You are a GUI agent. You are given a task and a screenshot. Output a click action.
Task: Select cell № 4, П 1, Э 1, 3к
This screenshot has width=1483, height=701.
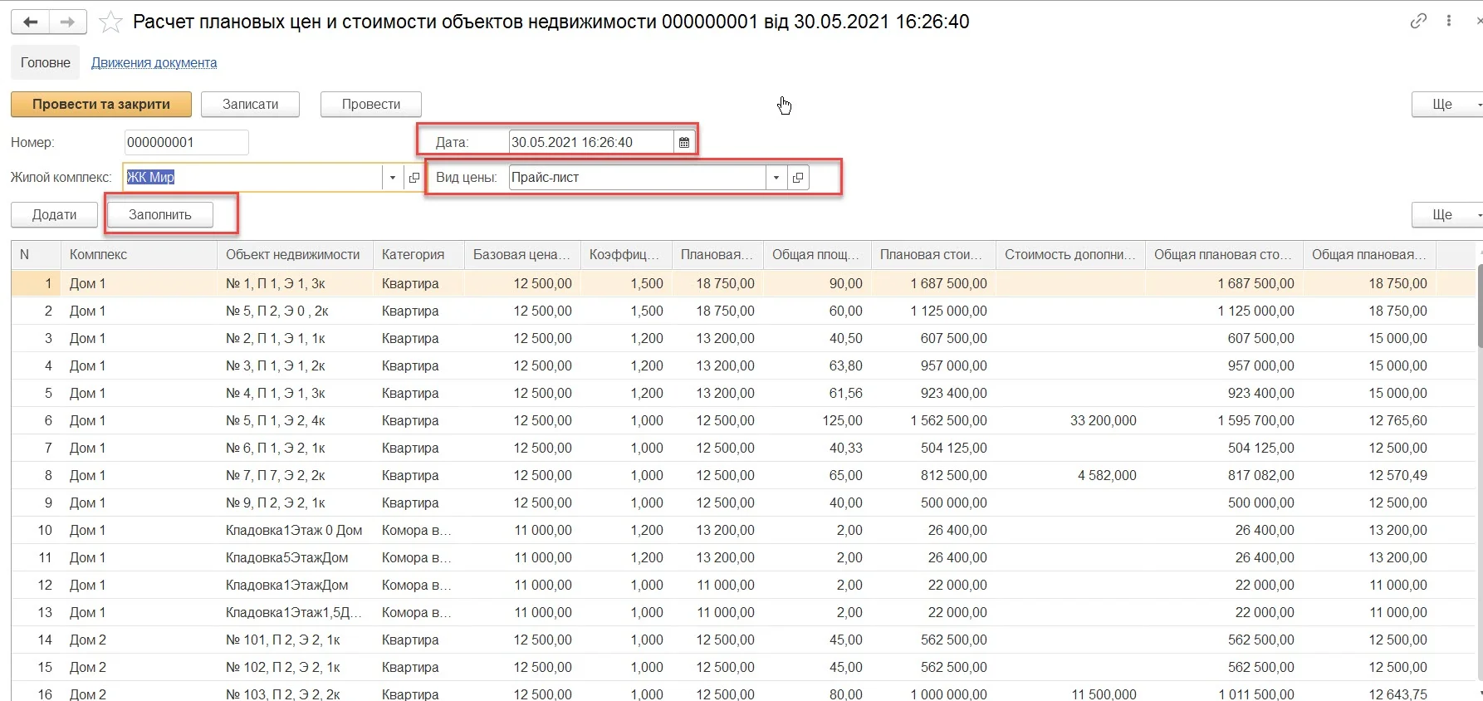(295, 393)
